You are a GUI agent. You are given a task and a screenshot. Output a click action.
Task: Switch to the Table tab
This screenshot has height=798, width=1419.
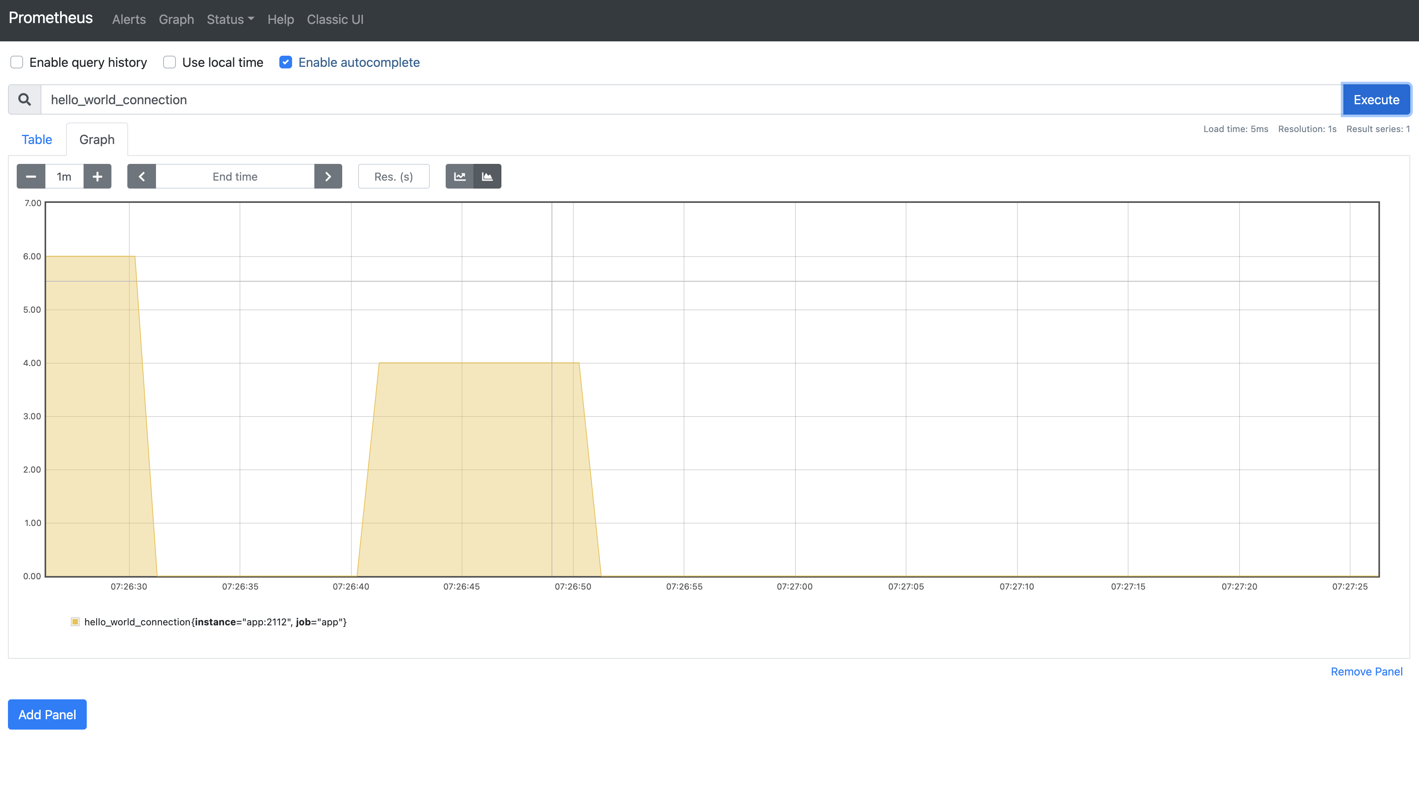pyautogui.click(x=37, y=139)
